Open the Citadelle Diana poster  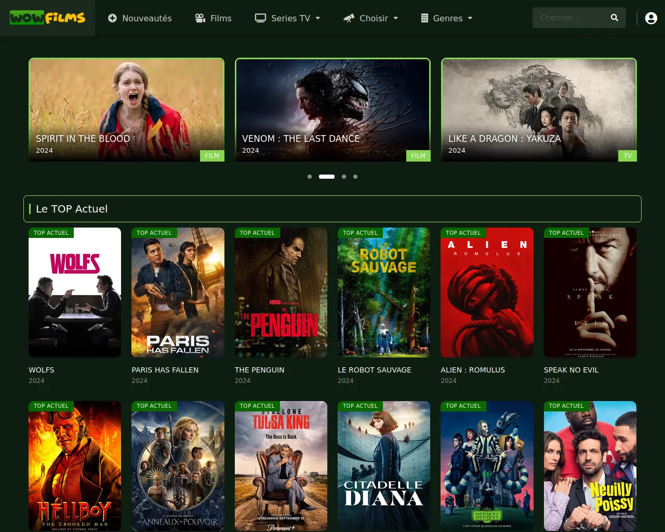coord(384,466)
